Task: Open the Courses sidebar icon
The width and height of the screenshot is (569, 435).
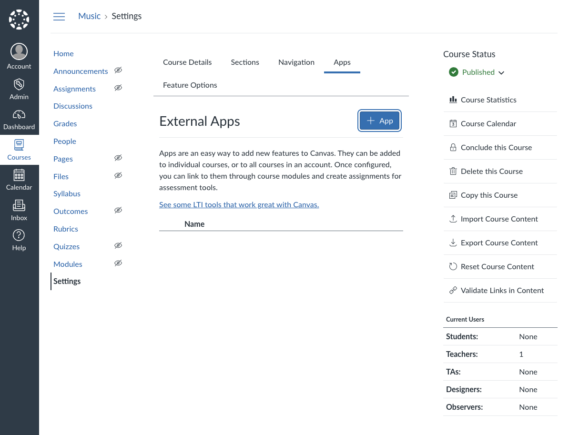Action: 19,149
